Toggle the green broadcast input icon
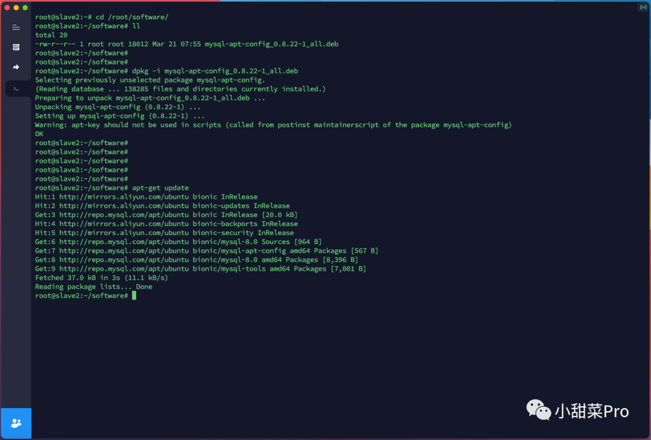Image resolution: width=651 pixels, height=440 pixels. click(x=643, y=7)
